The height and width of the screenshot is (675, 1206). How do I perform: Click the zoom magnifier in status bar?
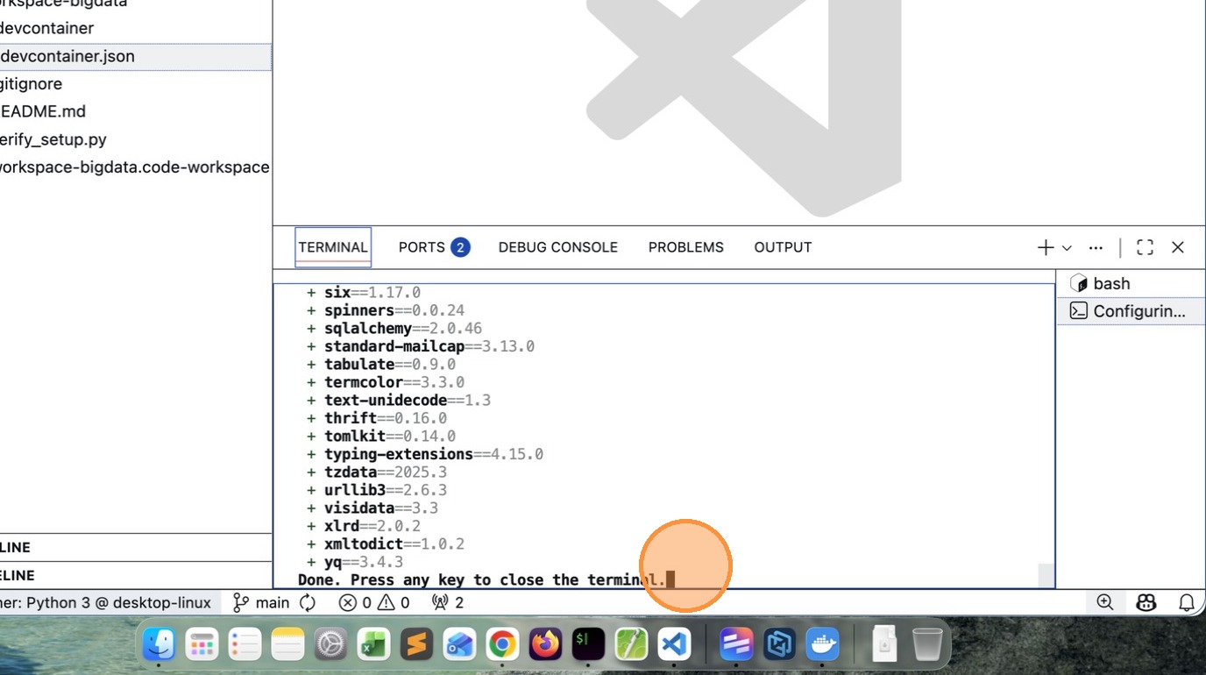tap(1105, 603)
